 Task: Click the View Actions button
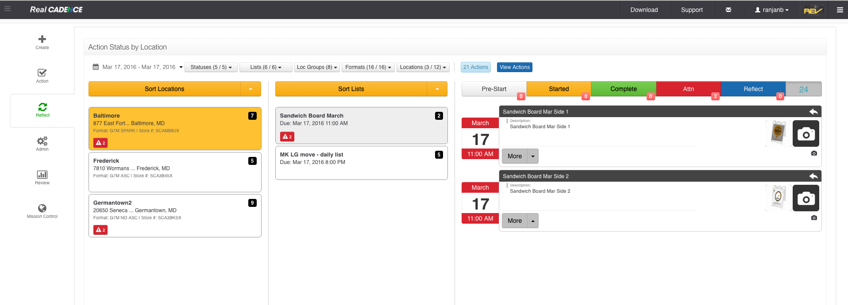514,67
